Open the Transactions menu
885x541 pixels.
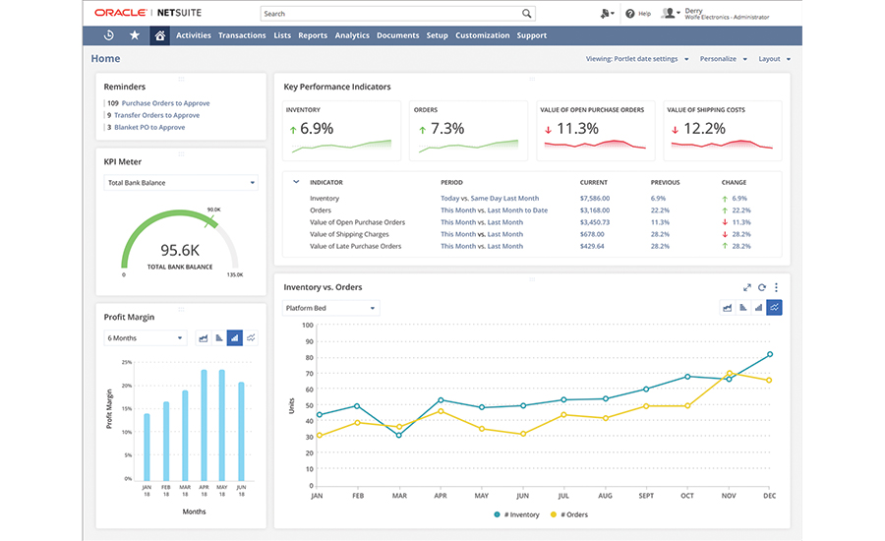242,35
